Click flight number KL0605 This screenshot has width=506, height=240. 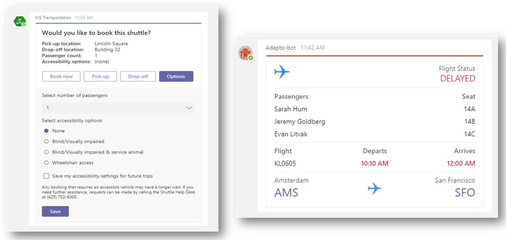pos(285,164)
